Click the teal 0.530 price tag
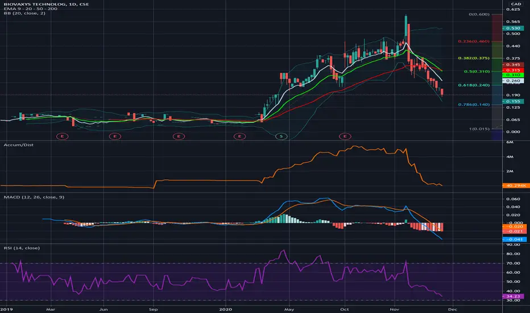 (x=513, y=28)
